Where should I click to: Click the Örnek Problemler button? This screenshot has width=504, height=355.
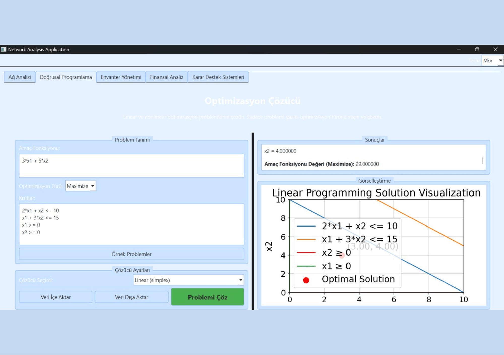pos(132,254)
